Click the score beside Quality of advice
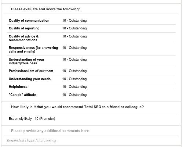Image resolution: width=183 pixels, height=147 pixels. pos(74,36)
